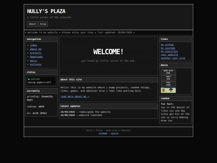217x163 pixels.
Task: Click 'you found my little corner' subtitle
Action: point(108,61)
